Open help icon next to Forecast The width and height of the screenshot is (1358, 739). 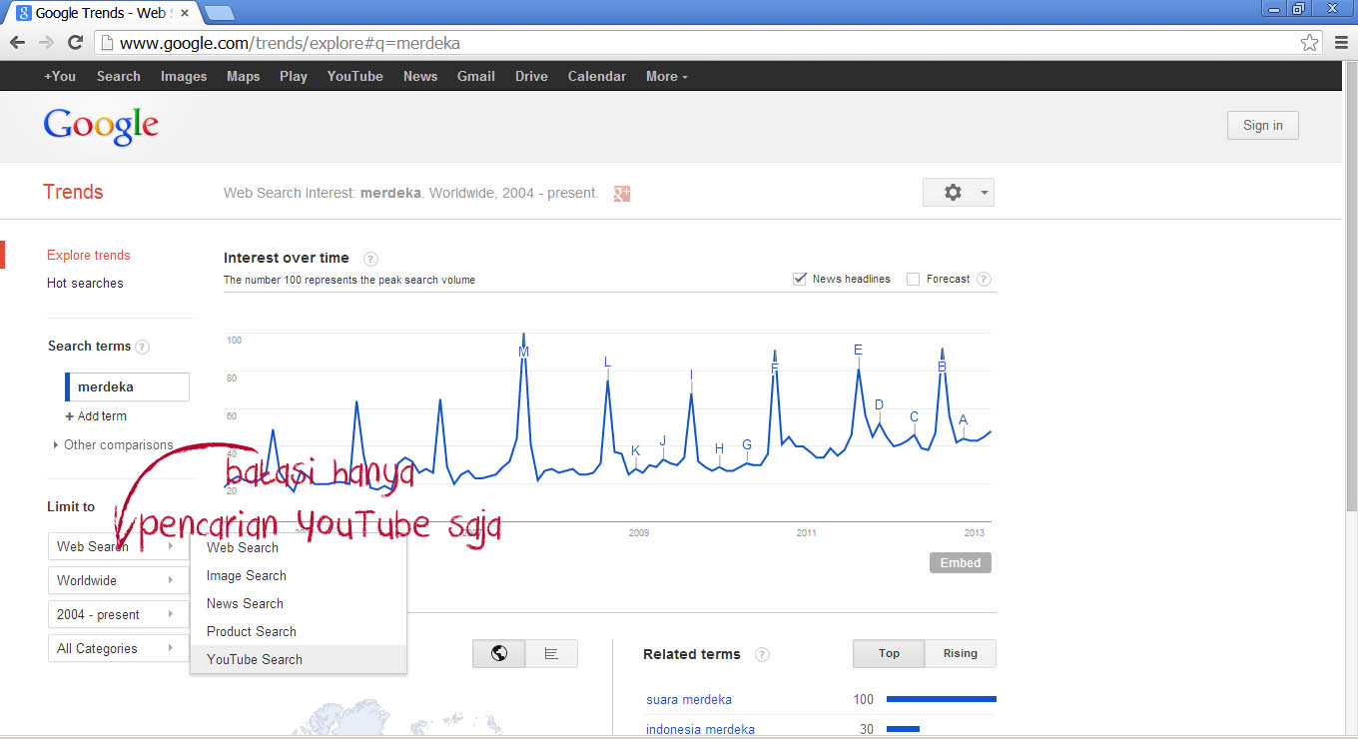pyautogui.click(x=984, y=280)
